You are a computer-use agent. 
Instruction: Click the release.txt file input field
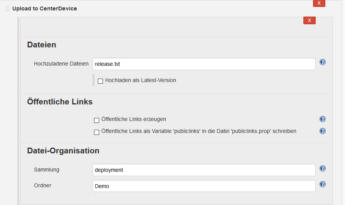204,64
